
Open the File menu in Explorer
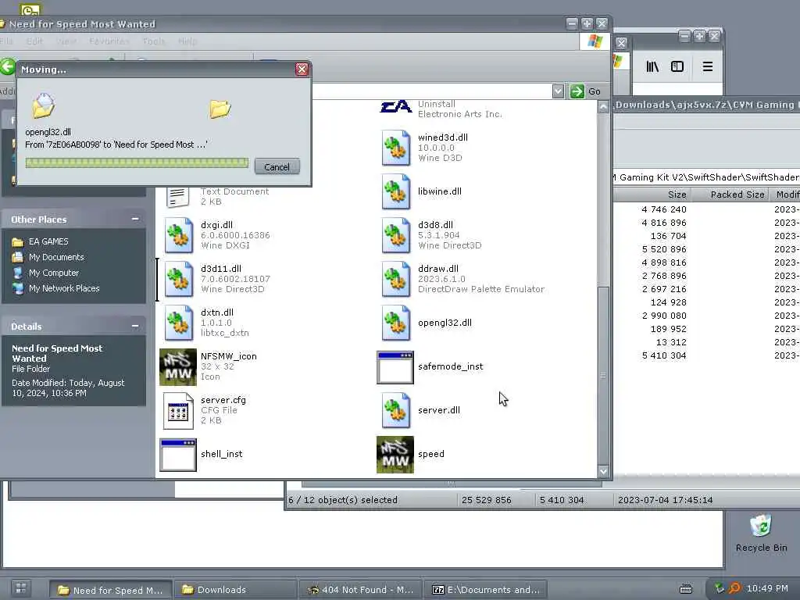click(6, 41)
